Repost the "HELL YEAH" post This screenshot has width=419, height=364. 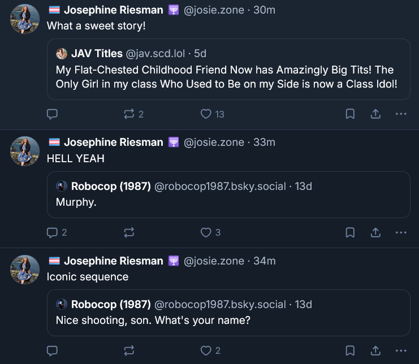(129, 232)
